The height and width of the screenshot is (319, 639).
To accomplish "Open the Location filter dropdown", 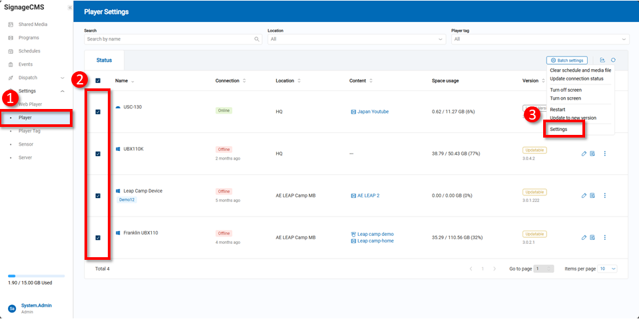I will click(x=356, y=39).
